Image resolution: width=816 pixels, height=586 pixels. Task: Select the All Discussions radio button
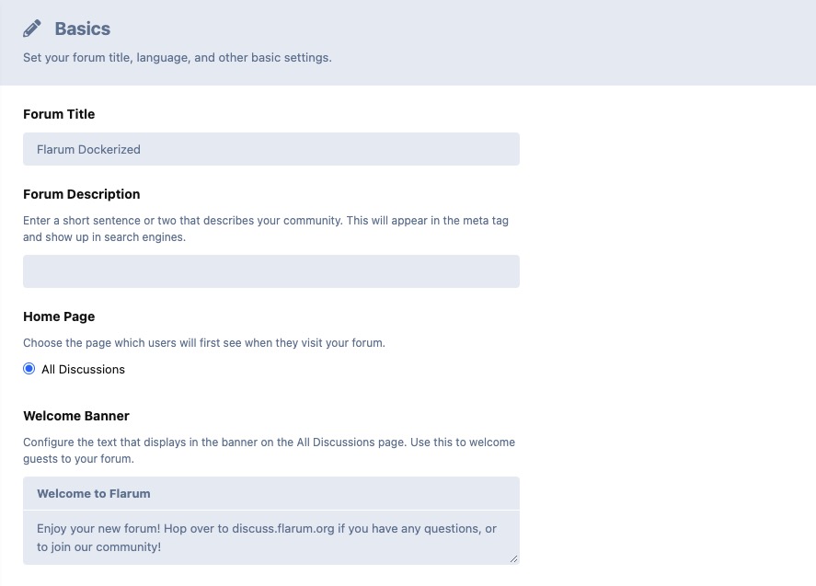coord(29,369)
